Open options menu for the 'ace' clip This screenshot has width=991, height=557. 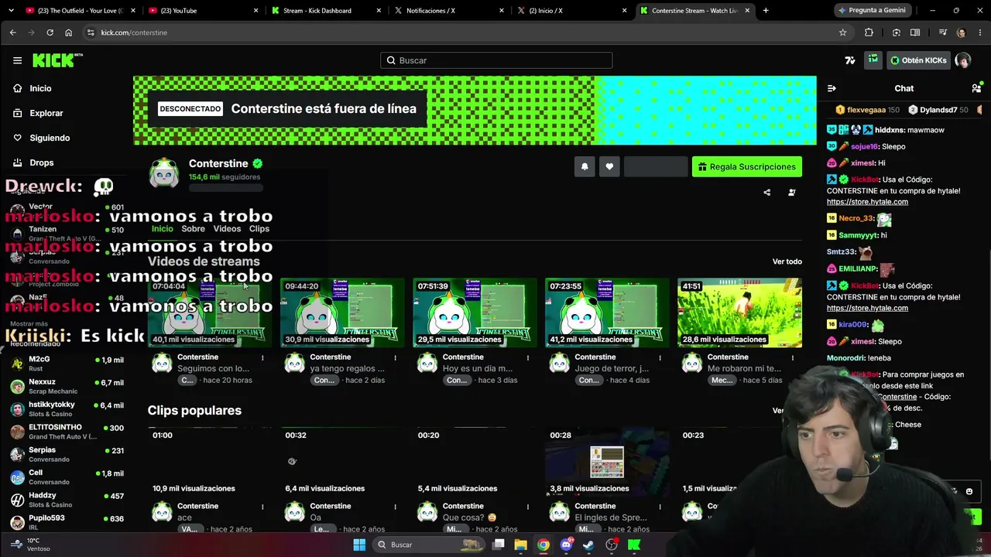pyautogui.click(x=262, y=507)
